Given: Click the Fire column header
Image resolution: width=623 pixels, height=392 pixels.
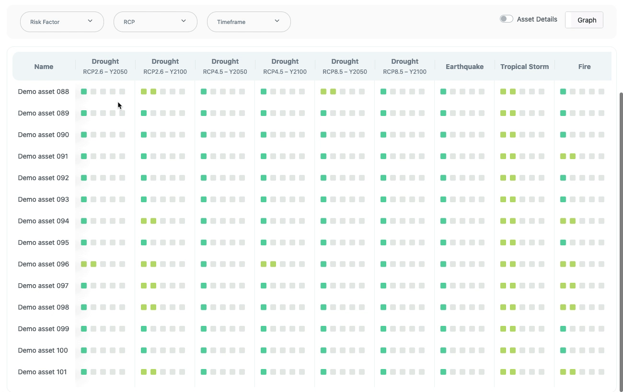Looking at the screenshot, I should coord(584,67).
